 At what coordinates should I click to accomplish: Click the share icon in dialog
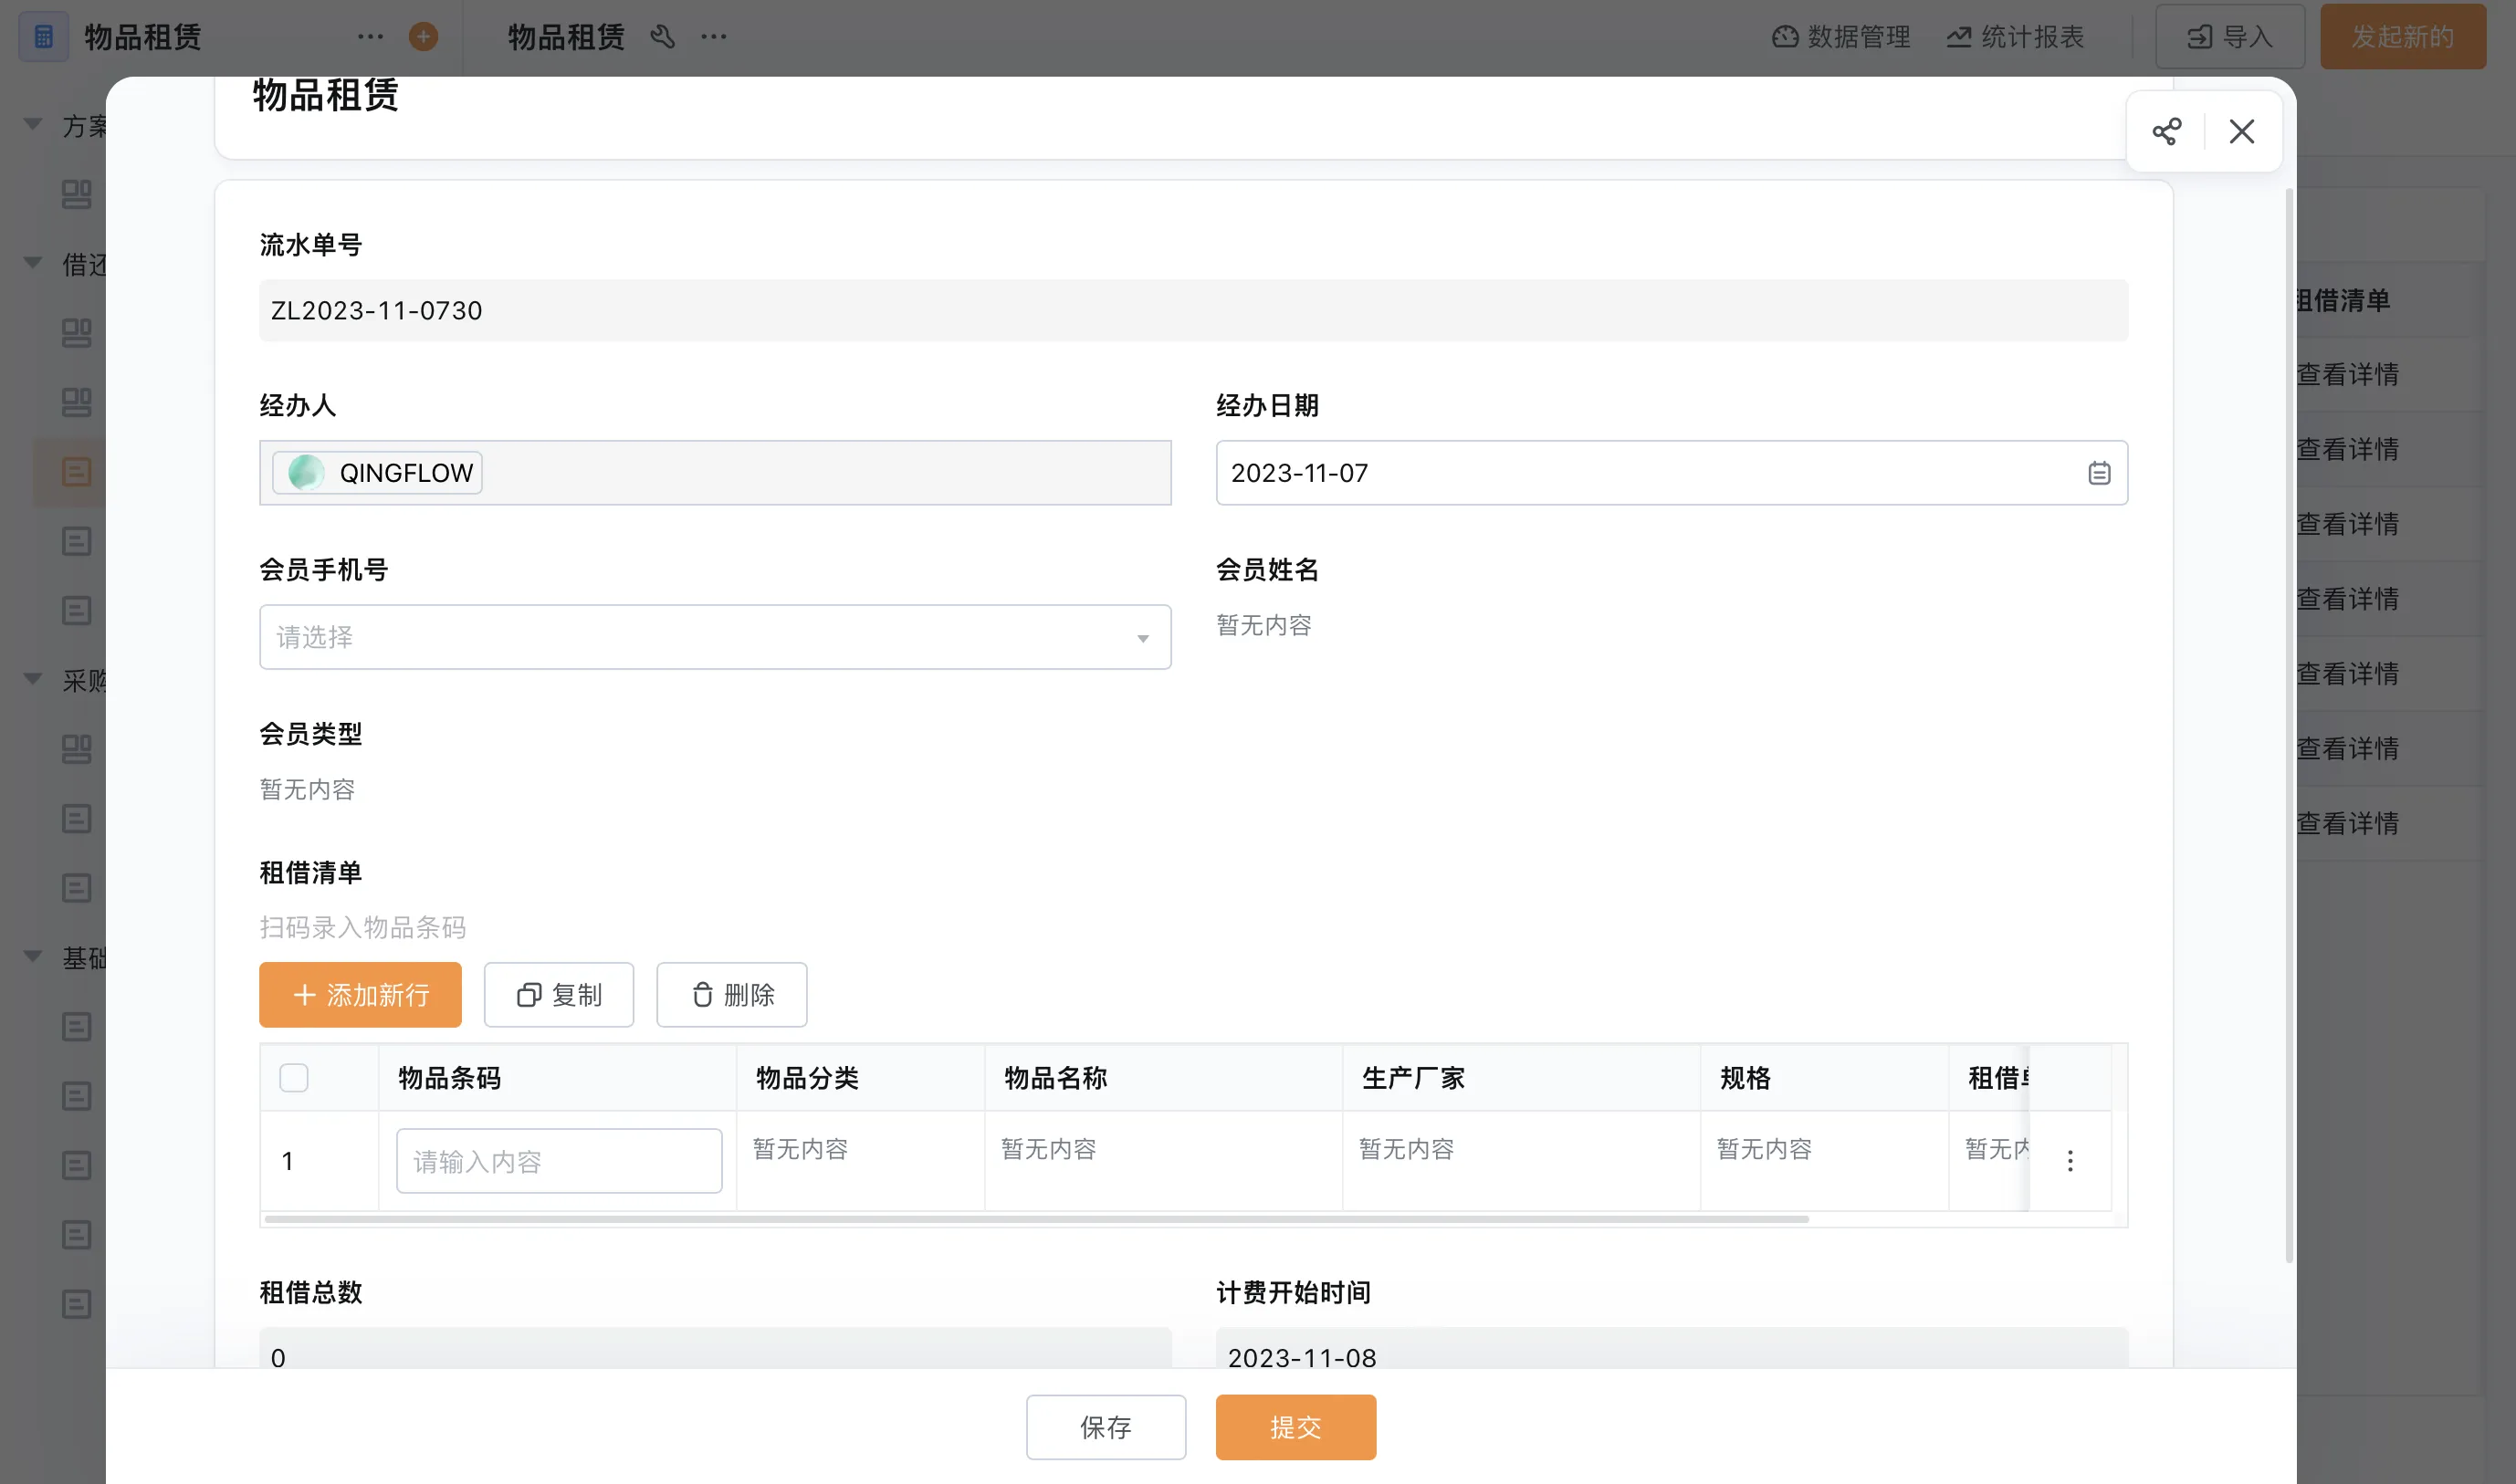pos(2166,132)
